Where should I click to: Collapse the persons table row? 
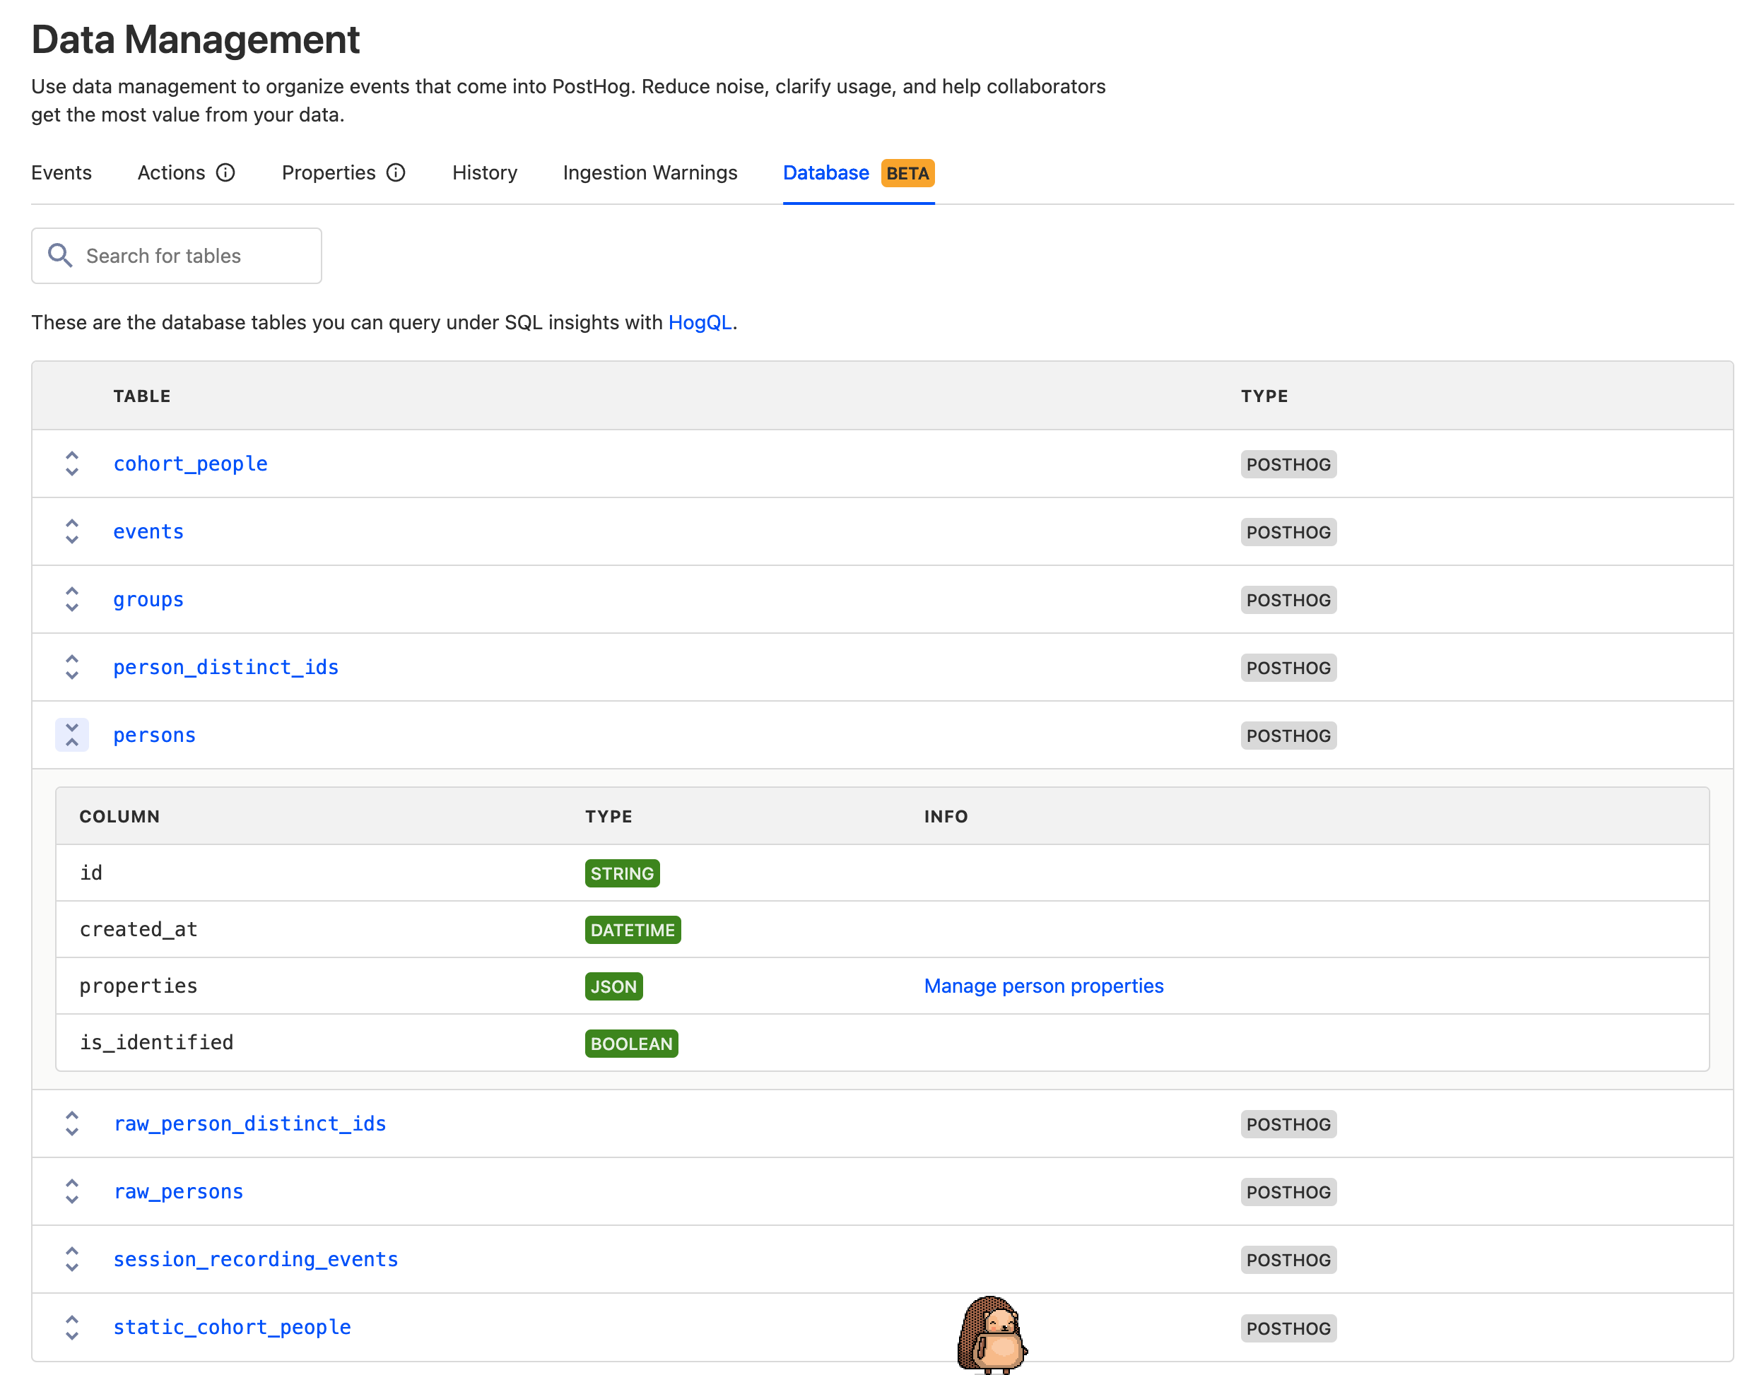[71, 736]
